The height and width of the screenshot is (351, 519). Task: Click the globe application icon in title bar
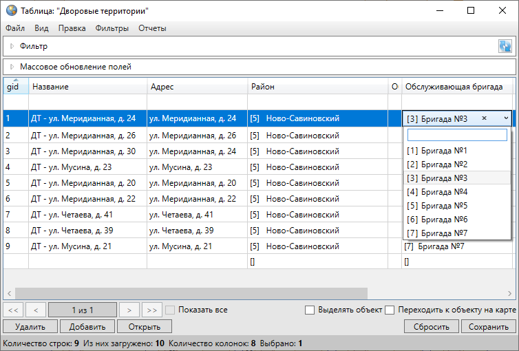pyautogui.click(x=10, y=11)
